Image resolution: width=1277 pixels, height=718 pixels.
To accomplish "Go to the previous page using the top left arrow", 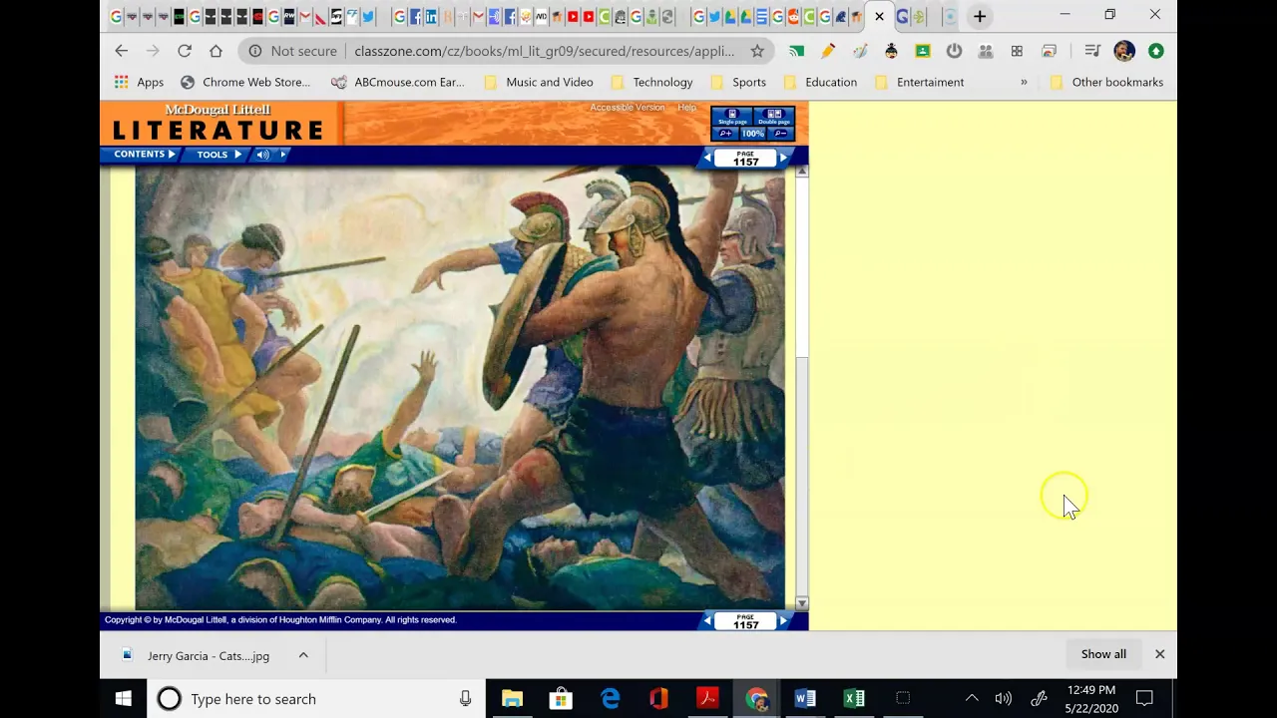I will [x=707, y=158].
